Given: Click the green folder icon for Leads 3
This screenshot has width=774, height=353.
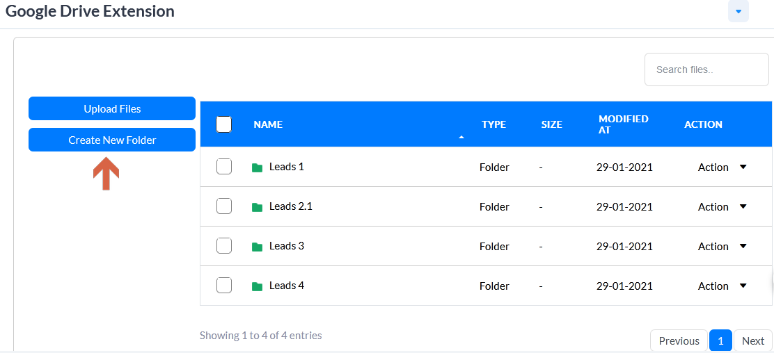Looking at the screenshot, I should [x=257, y=247].
